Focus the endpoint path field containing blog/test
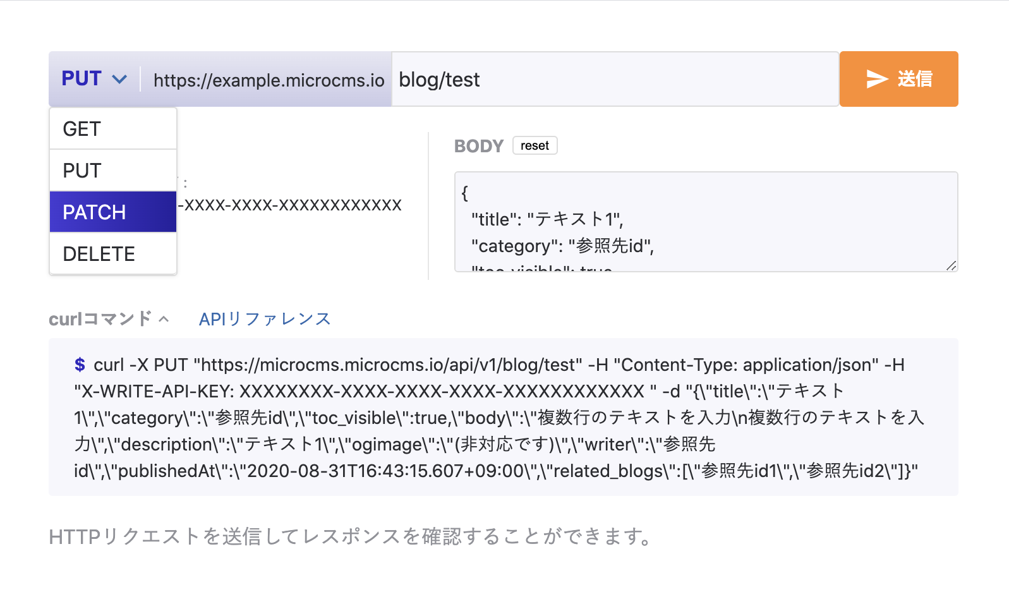The height and width of the screenshot is (592, 1009). pos(614,80)
